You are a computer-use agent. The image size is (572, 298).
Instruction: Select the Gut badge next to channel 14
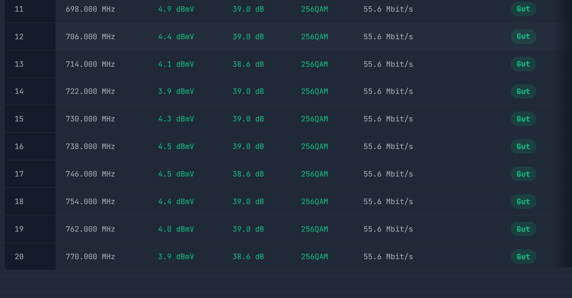pos(523,91)
